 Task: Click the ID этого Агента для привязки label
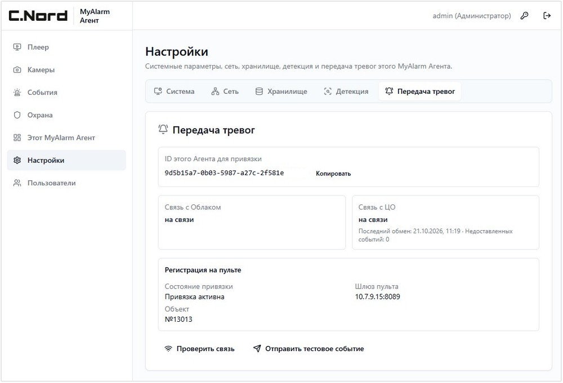(x=213, y=159)
